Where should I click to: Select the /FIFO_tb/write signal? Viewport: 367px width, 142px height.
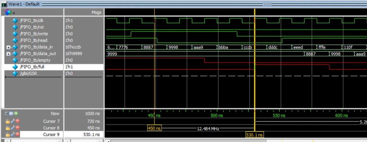click(x=34, y=34)
